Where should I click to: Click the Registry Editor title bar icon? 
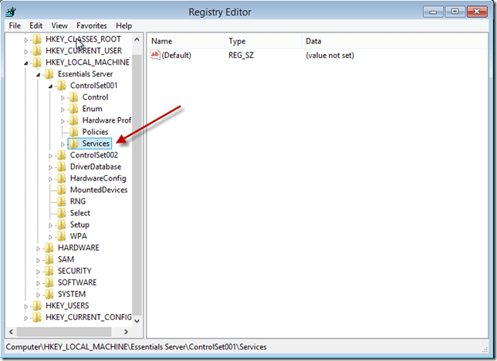tap(11, 12)
